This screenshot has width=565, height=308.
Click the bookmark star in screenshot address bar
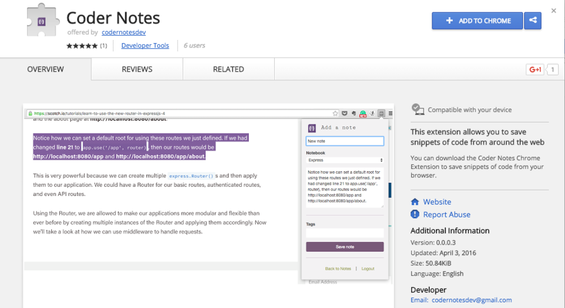[335, 113]
